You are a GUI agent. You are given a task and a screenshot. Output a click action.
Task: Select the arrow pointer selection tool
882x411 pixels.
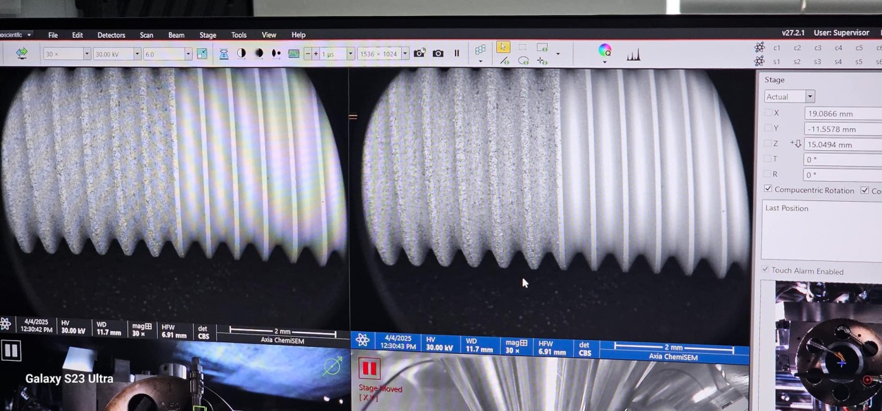click(x=503, y=47)
